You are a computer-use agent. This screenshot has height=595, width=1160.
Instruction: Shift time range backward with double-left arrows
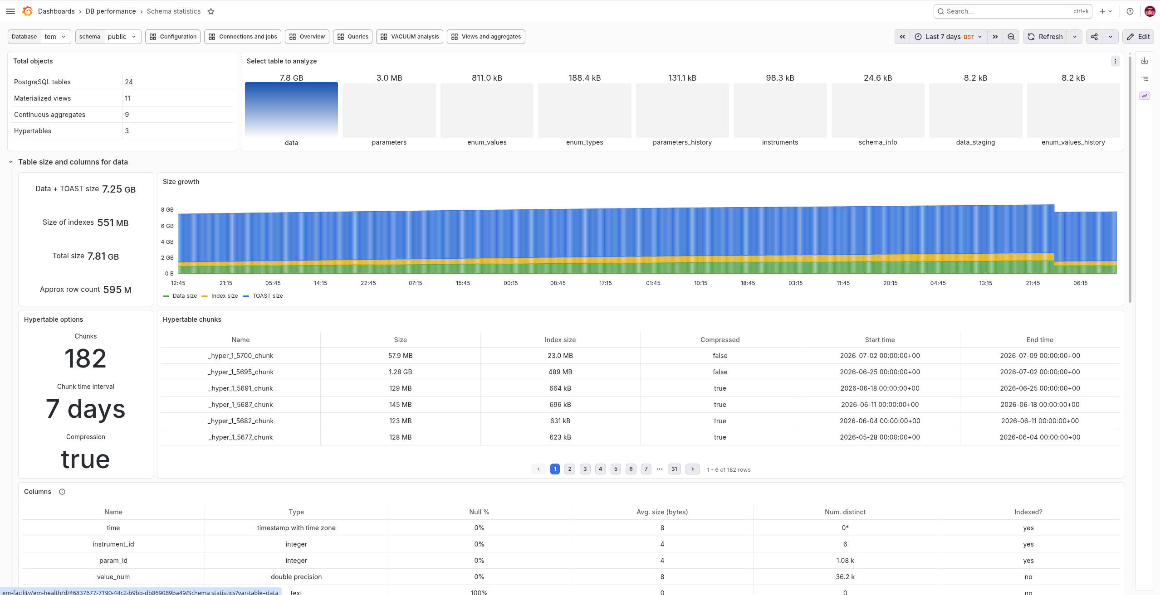902,37
